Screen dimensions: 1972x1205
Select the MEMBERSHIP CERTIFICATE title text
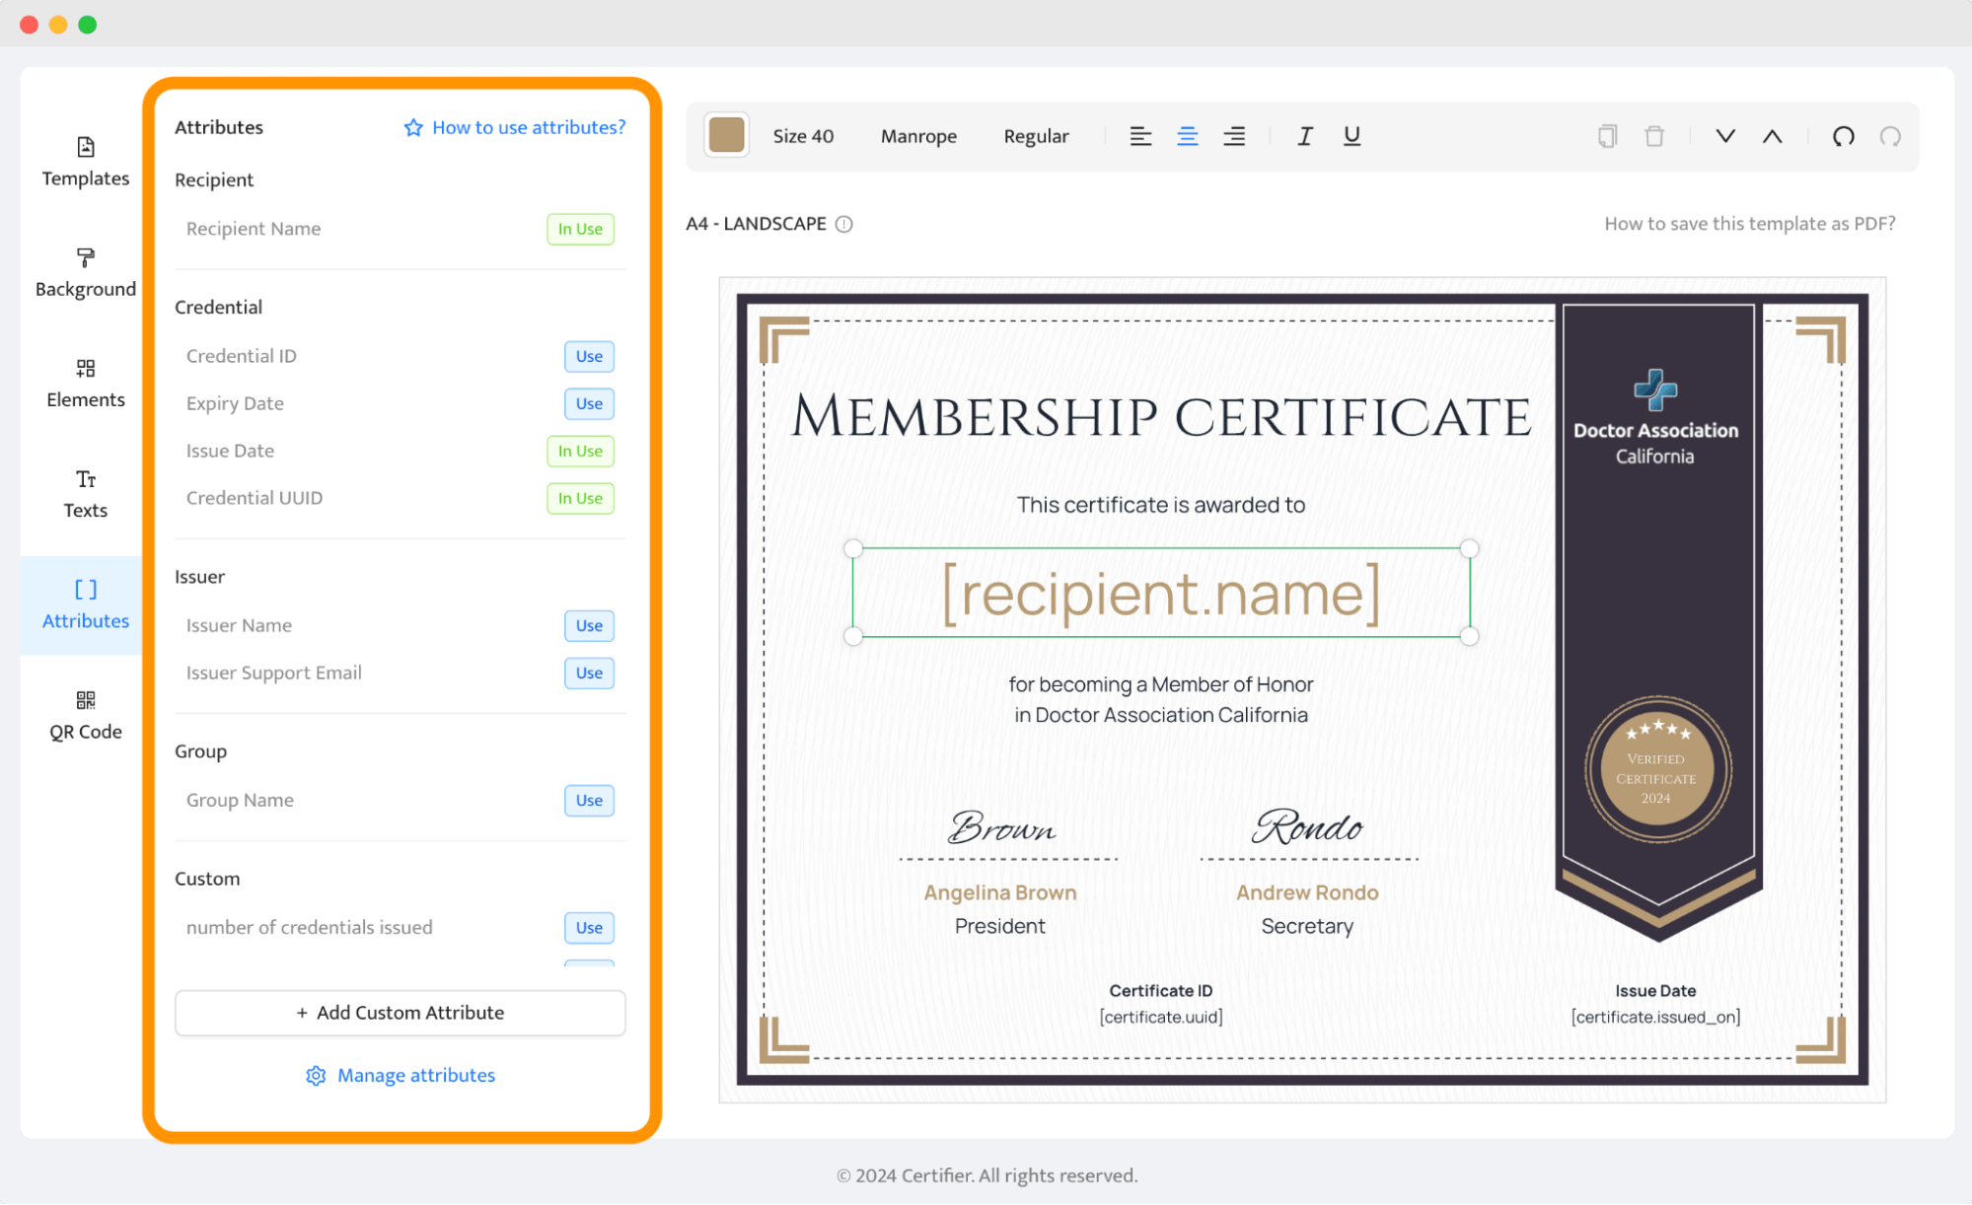point(1161,417)
